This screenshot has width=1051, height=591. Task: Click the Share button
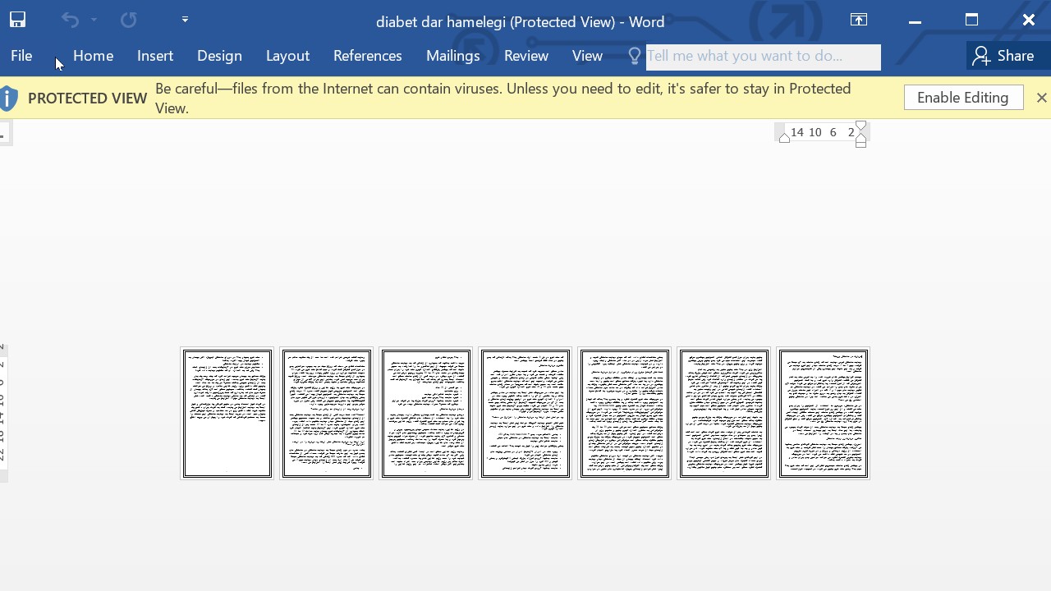1003,56
